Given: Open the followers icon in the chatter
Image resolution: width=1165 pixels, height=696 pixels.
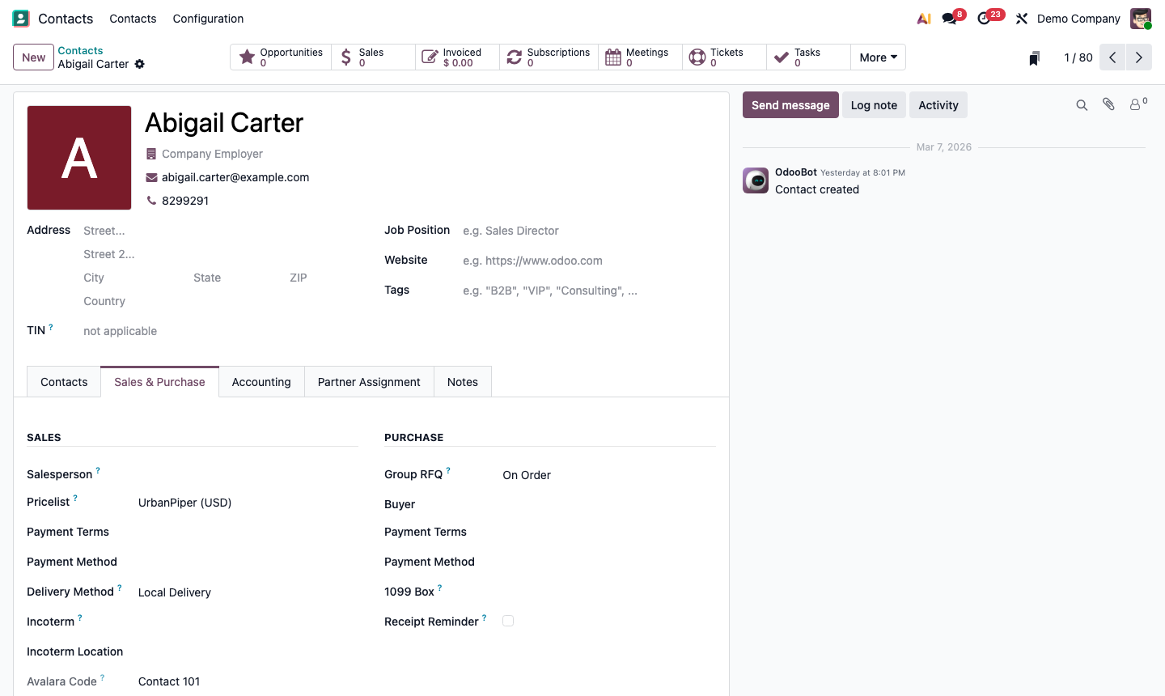Looking at the screenshot, I should point(1134,104).
